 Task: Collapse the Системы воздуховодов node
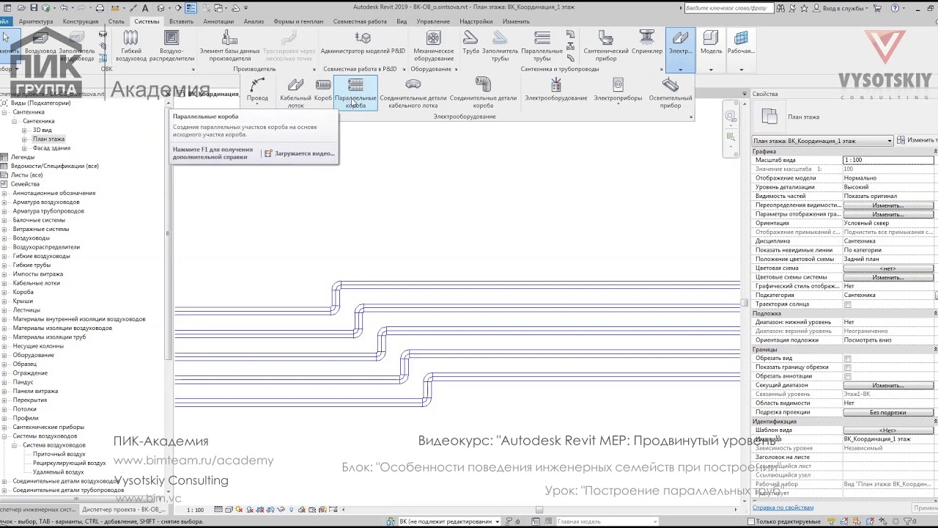tap(6, 436)
